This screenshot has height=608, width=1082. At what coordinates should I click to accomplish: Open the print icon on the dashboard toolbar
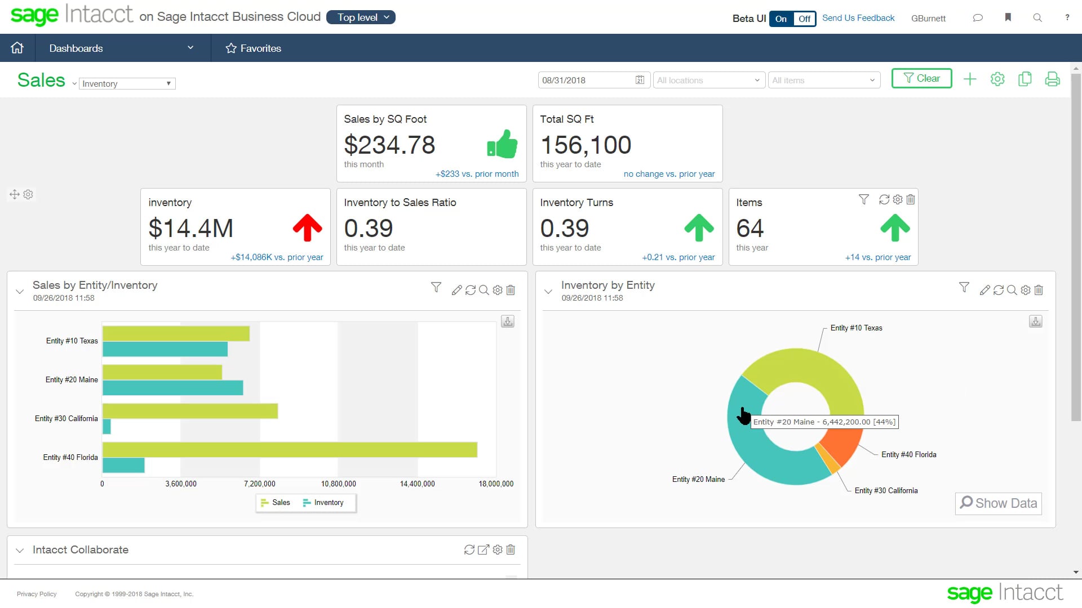coord(1052,79)
